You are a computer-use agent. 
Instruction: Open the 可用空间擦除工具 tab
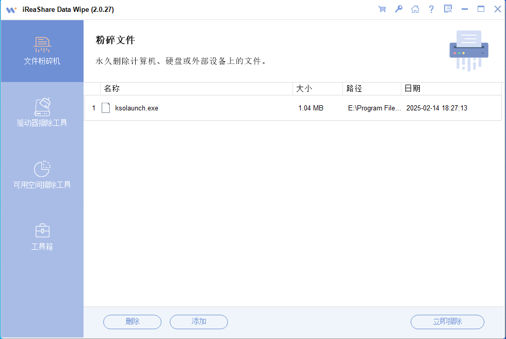point(42,175)
